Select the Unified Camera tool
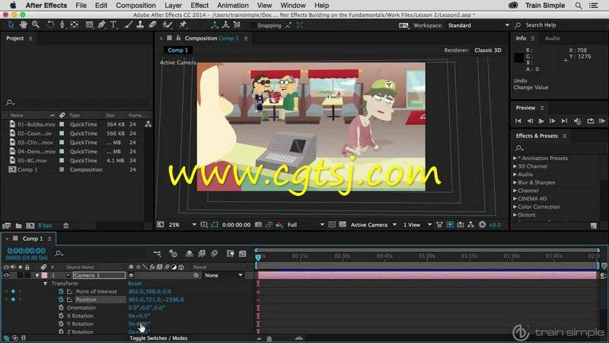The width and height of the screenshot is (609, 343). (62, 25)
